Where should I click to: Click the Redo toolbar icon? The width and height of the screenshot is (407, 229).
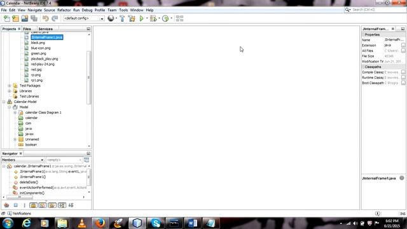tap(55, 18)
